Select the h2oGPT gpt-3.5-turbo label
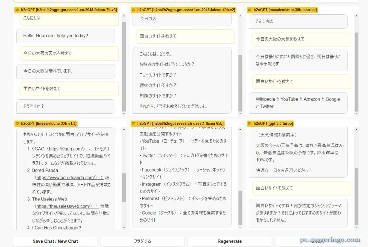 click(270, 123)
